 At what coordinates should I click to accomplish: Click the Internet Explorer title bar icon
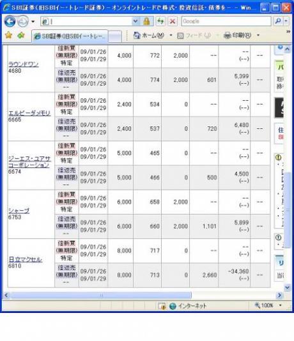pyautogui.click(x=6, y=8)
